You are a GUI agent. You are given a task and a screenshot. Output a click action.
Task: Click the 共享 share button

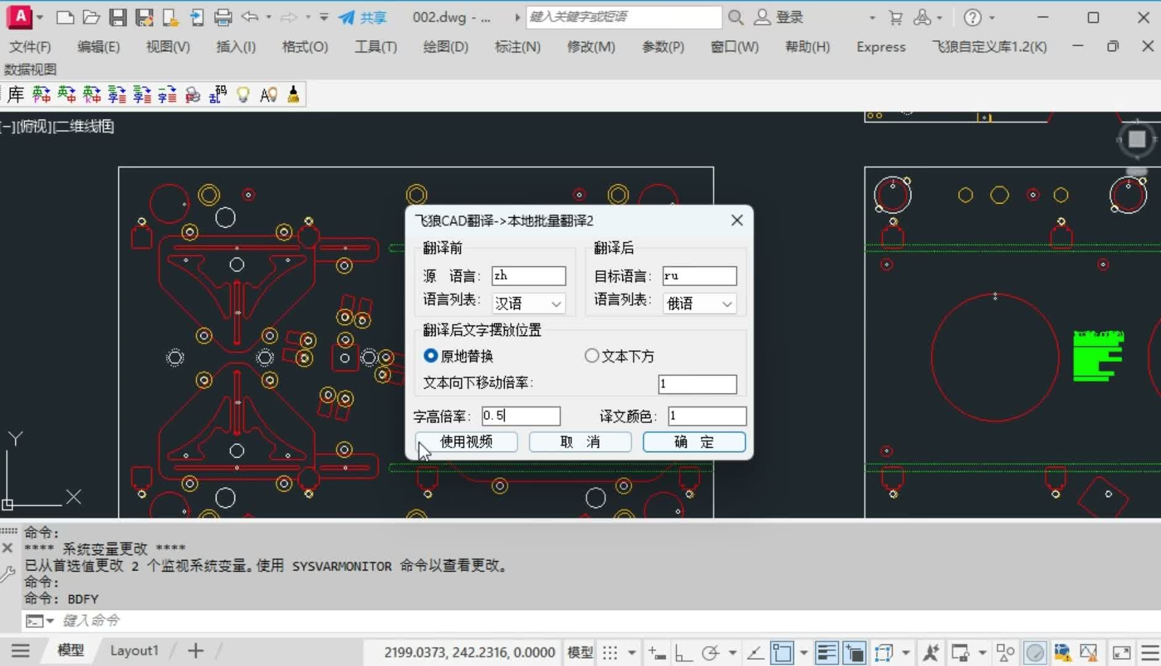pos(363,17)
